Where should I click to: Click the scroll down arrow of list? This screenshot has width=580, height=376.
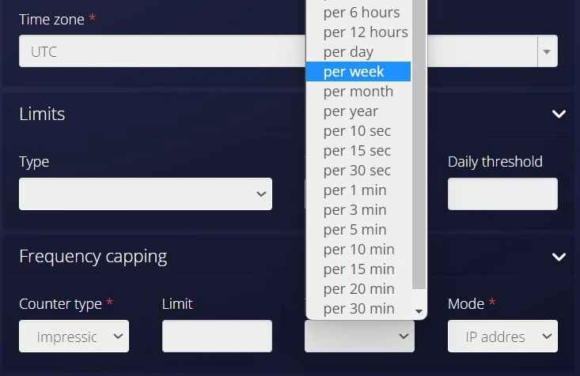click(x=419, y=312)
